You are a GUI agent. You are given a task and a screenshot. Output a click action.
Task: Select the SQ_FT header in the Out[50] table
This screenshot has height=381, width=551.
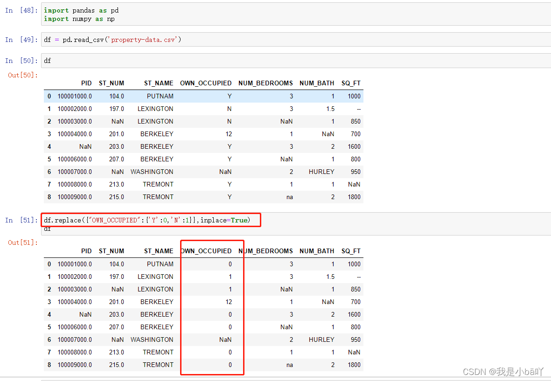(x=351, y=83)
